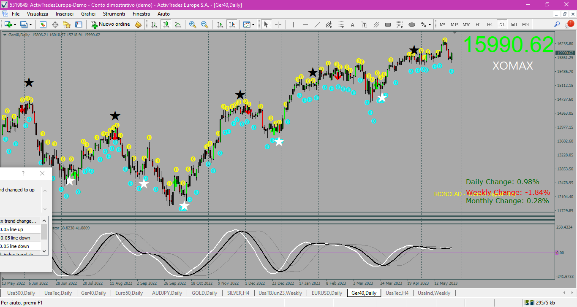Switch to candlestick chart display
The height and width of the screenshot is (307, 577).
[x=166, y=24]
